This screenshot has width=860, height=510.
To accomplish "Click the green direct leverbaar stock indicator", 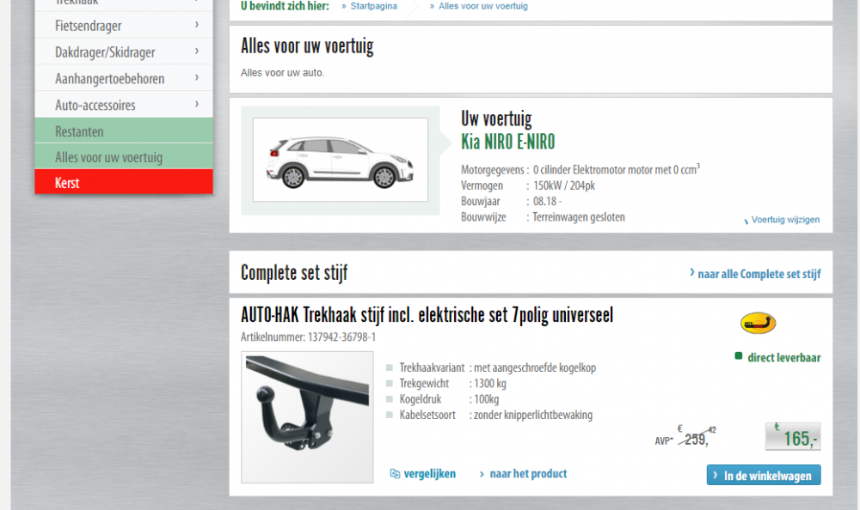I will point(738,356).
